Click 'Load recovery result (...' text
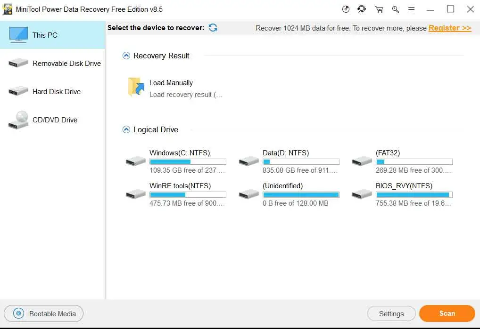480x329 pixels. 186,95
